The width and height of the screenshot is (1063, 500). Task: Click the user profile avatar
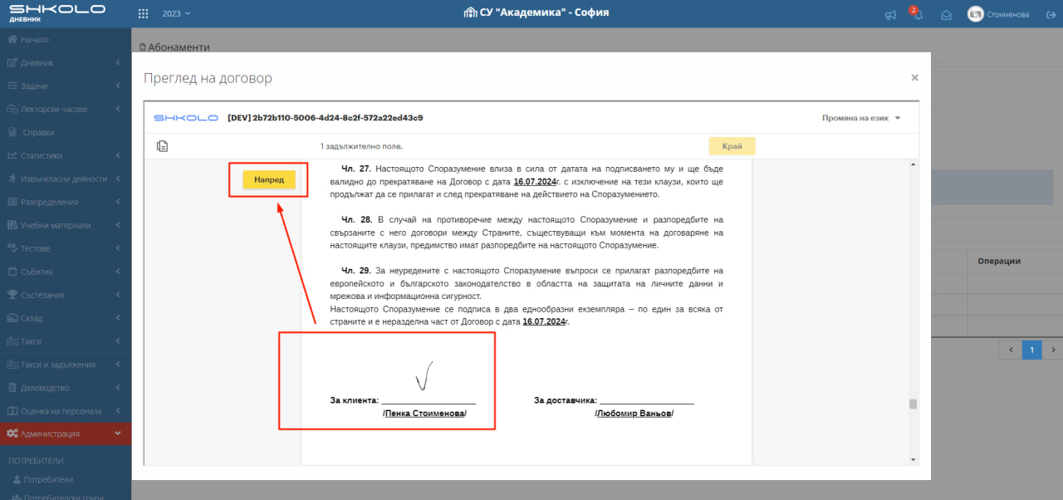tap(976, 14)
